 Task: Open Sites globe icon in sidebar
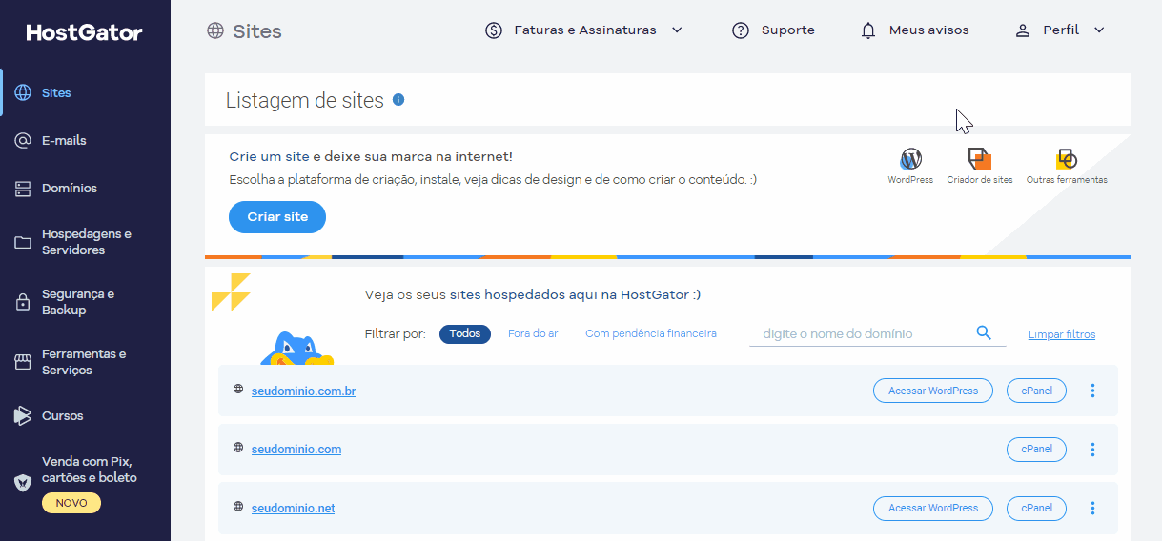click(23, 93)
